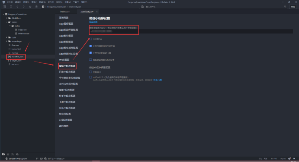Open the 文件 (File) menu
This screenshot has width=299, height=162.
pos(10,2)
